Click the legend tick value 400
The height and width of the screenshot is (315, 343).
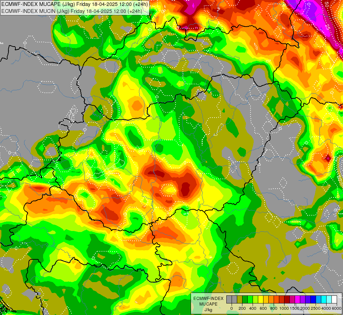click(x=253, y=308)
